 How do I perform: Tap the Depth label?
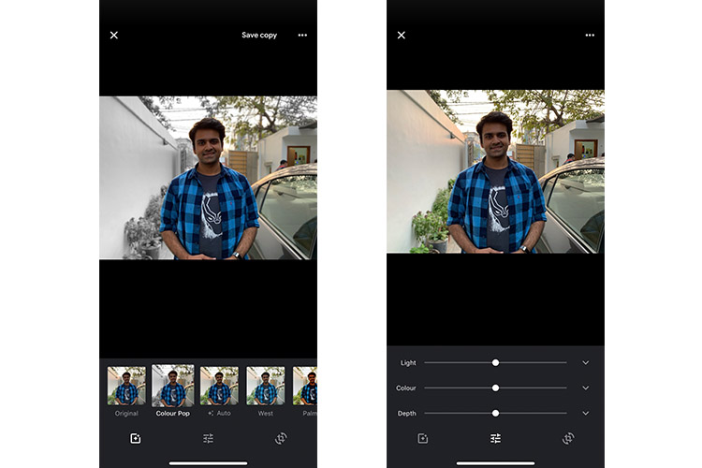[x=407, y=414]
